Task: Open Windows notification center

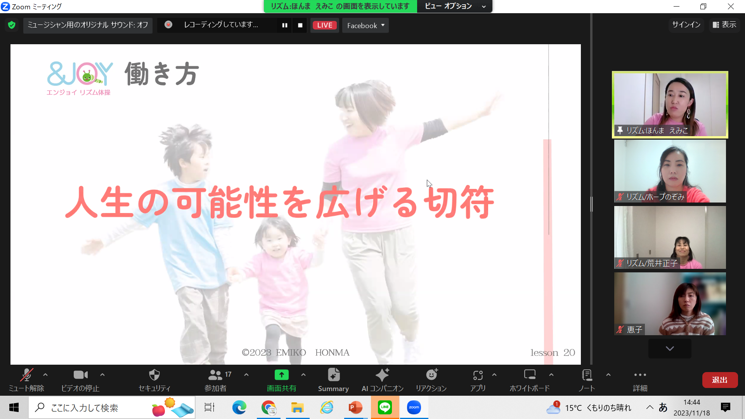Action: point(726,407)
